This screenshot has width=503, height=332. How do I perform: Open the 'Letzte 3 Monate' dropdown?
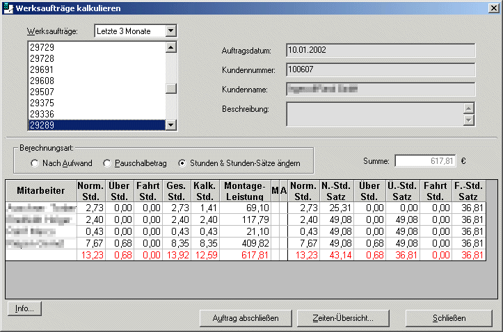pyautogui.click(x=171, y=31)
